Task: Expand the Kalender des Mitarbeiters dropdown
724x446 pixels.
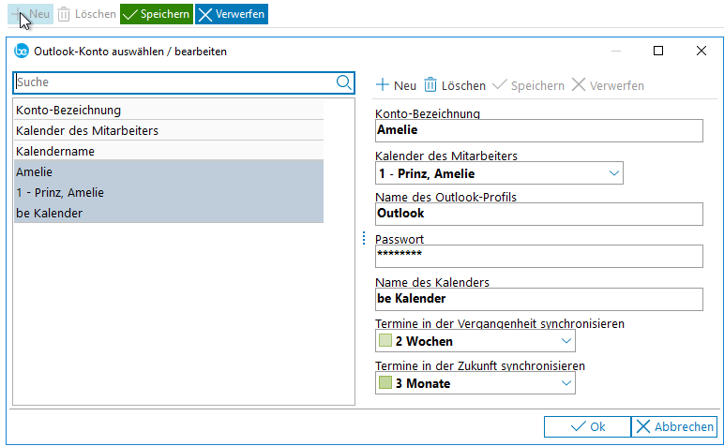Action: (614, 173)
